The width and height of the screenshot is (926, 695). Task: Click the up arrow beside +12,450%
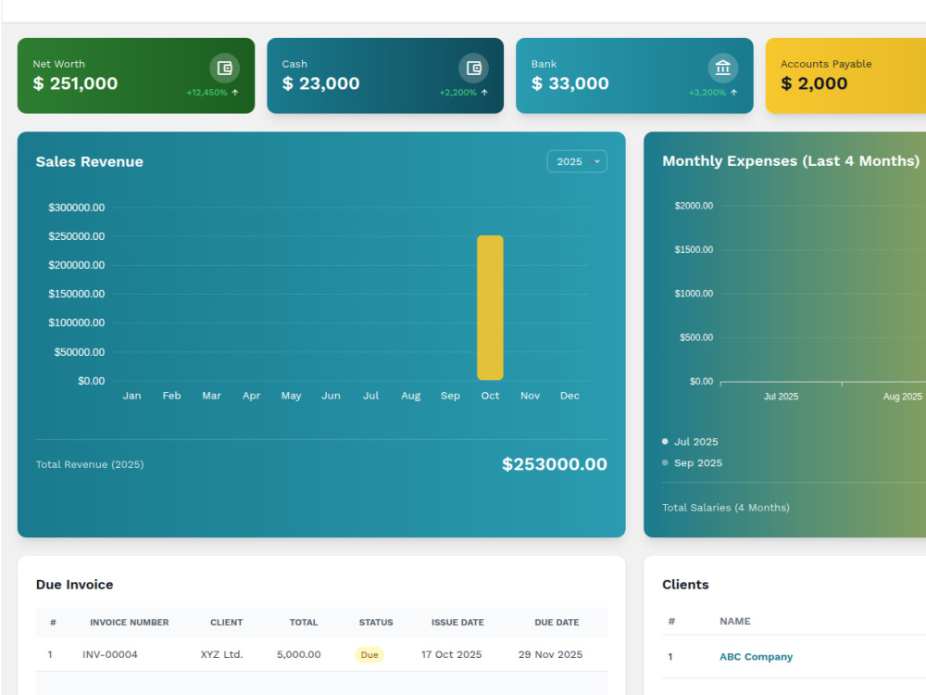pos(235,92)
